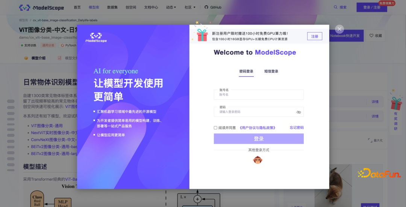Click the 支持训练 tag
Screen dimensions: 406x207
(29, 45)
